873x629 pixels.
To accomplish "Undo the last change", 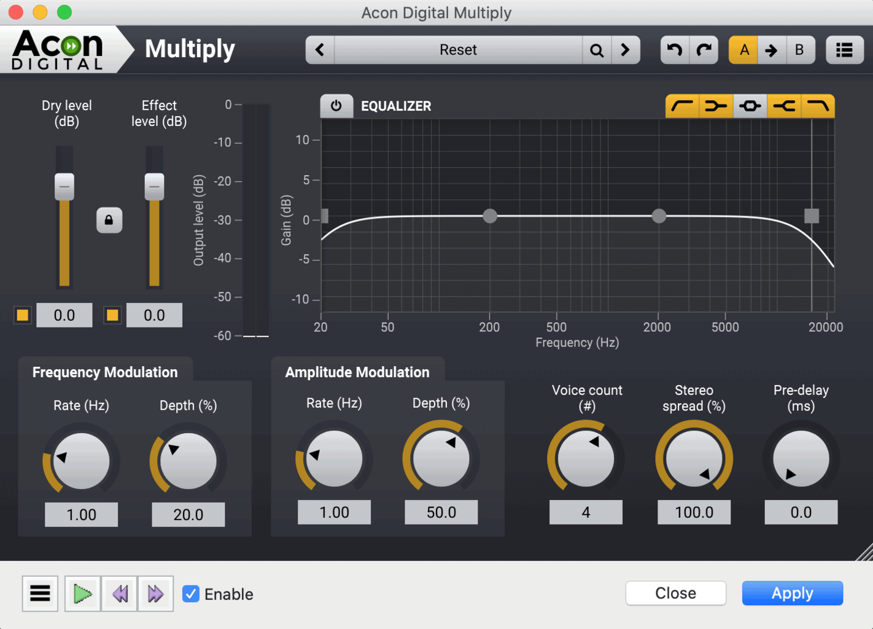I will tap(674, 50).
